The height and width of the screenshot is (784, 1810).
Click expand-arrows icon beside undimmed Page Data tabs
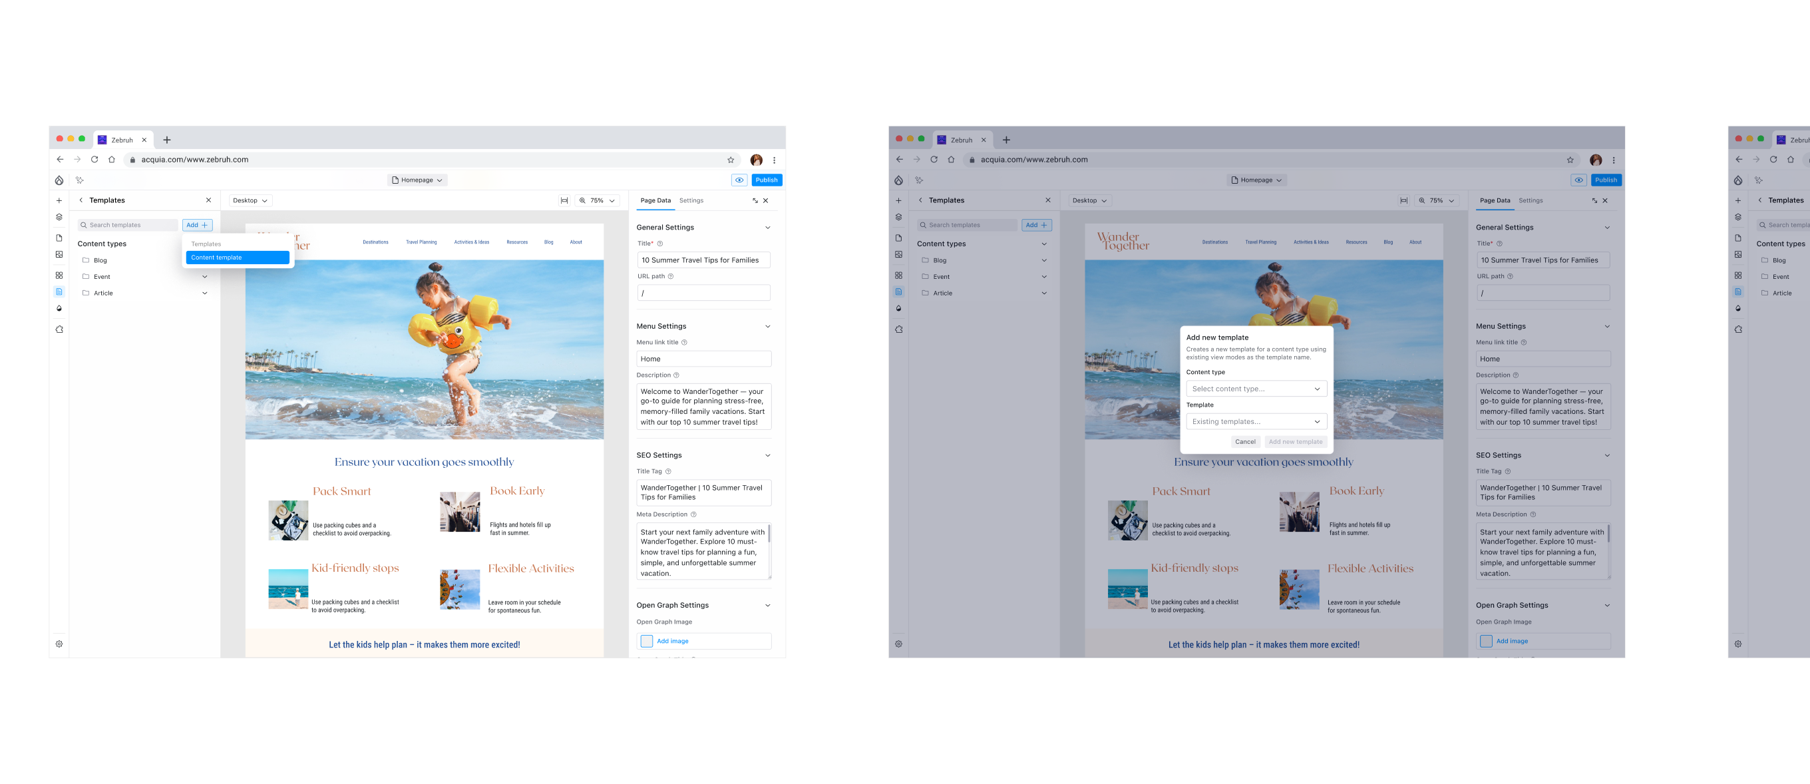(x=755, y=201)
